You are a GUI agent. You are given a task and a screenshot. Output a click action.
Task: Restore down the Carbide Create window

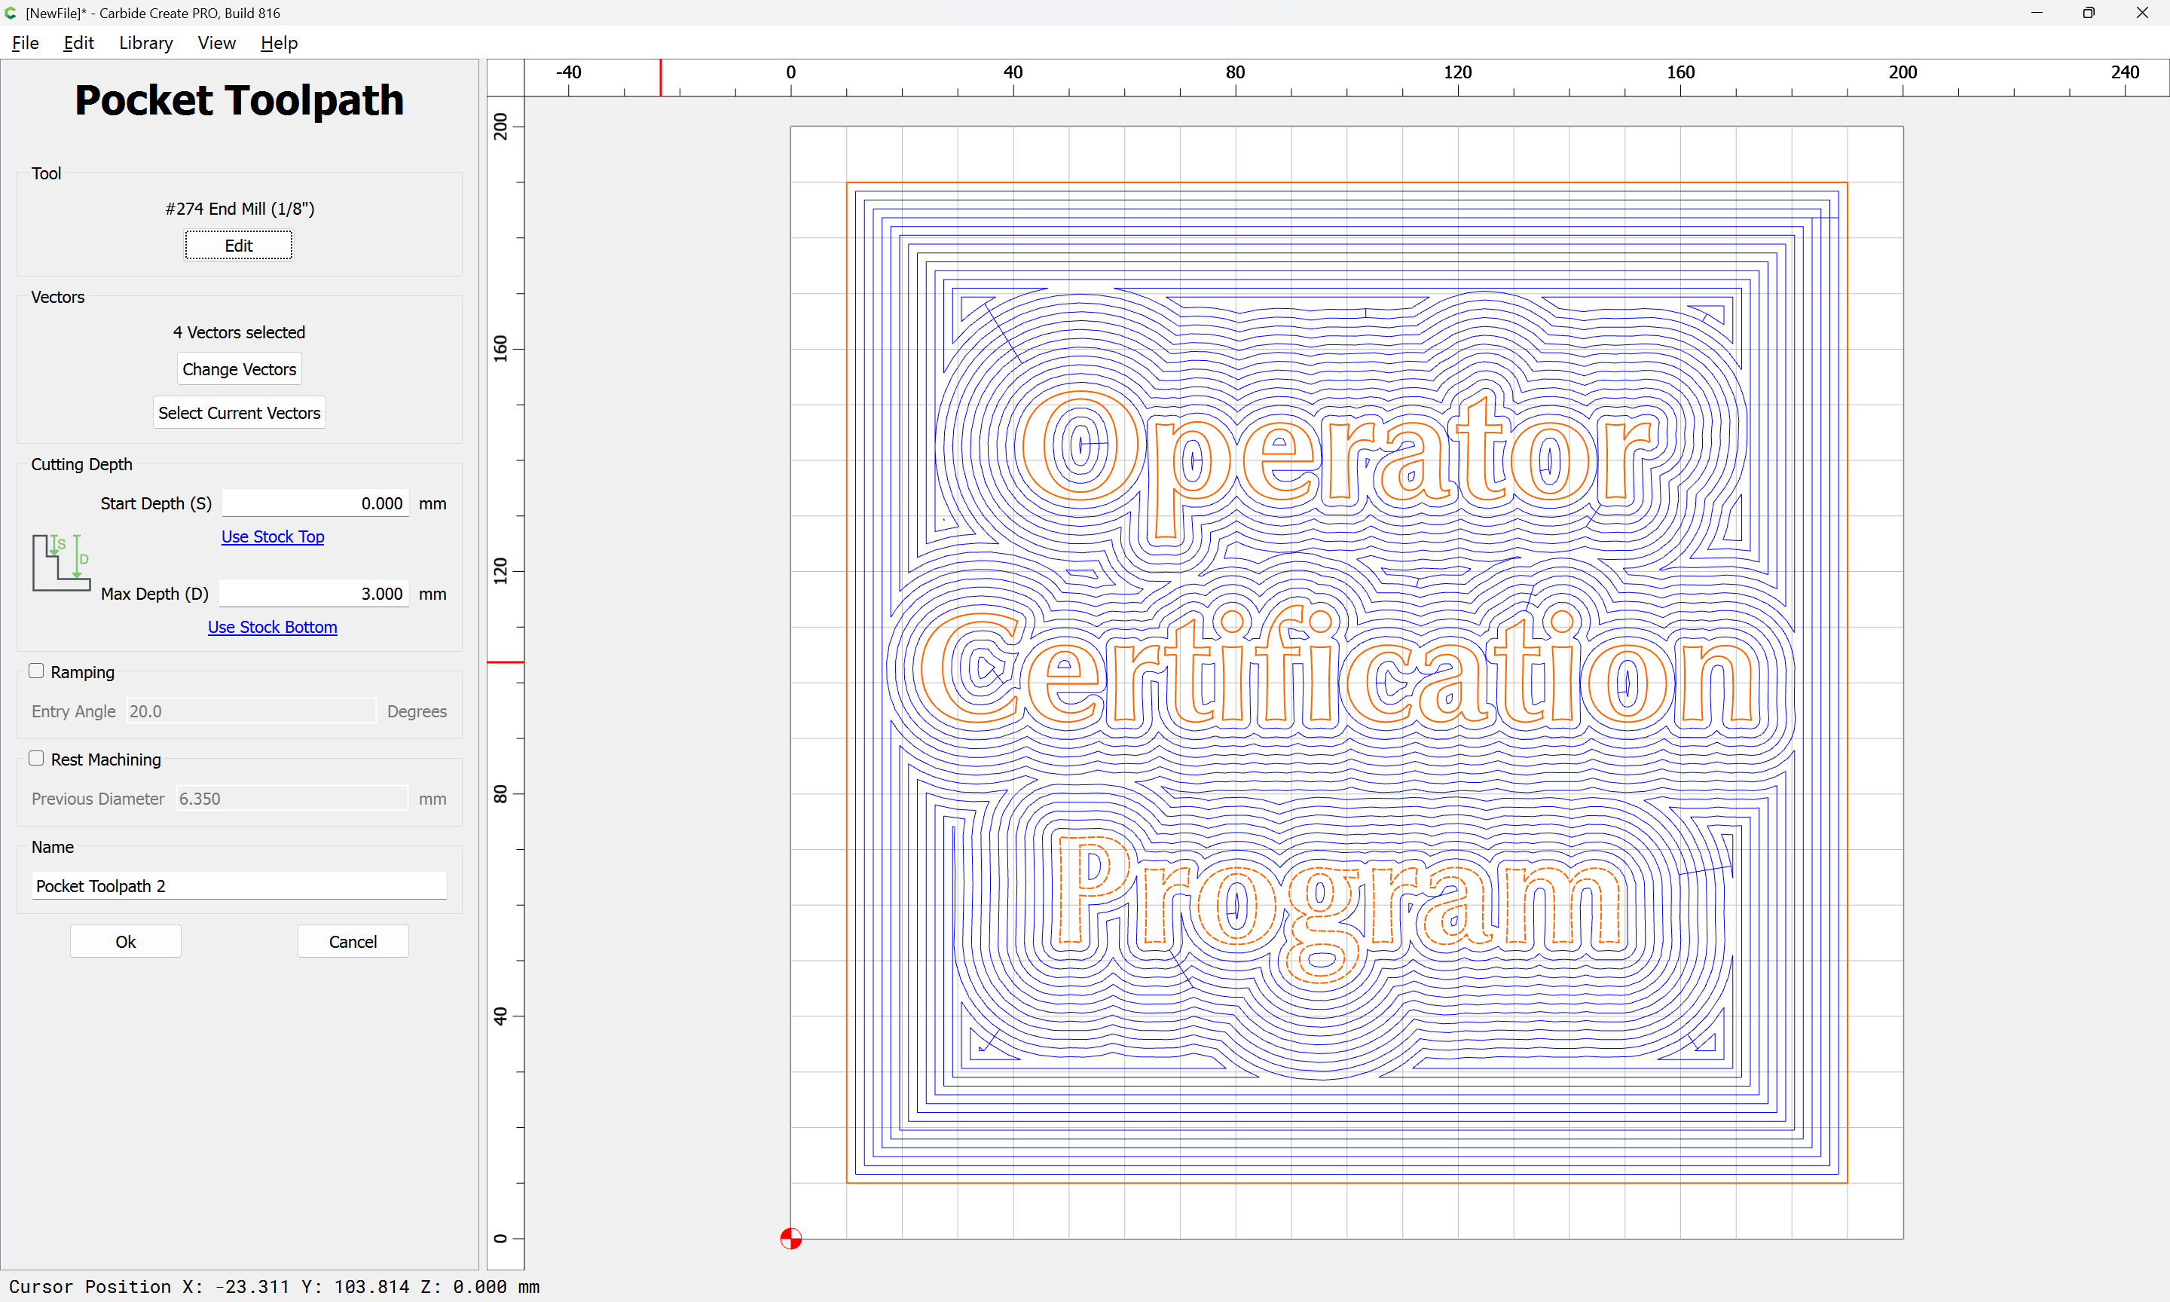click(x=2089, y=13)
